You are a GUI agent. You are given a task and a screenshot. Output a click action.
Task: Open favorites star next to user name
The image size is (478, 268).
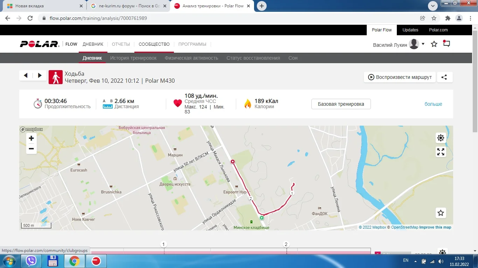tap(434, 44)
